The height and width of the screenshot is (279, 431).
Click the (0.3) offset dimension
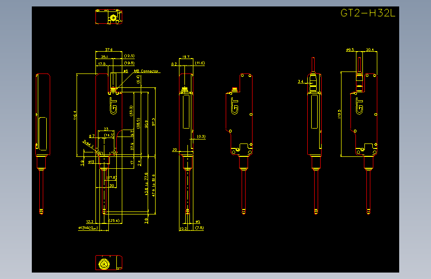(x=201, y=137)
